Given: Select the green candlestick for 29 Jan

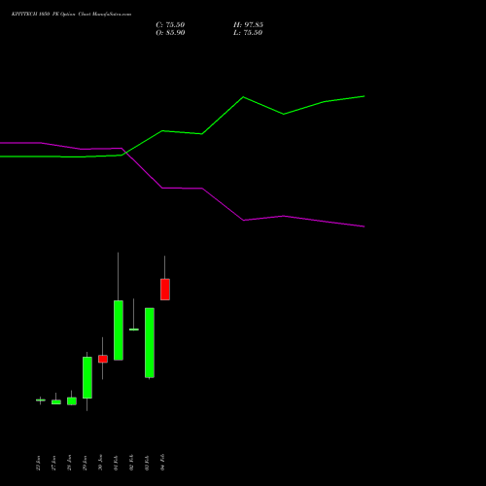Looking at the screenshot, I should [x=87, y=377].
